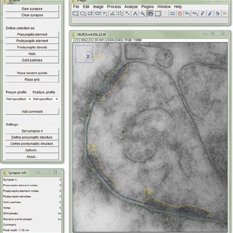
Task: Select the Magnifying glass tool
Action: coord(143,14)
